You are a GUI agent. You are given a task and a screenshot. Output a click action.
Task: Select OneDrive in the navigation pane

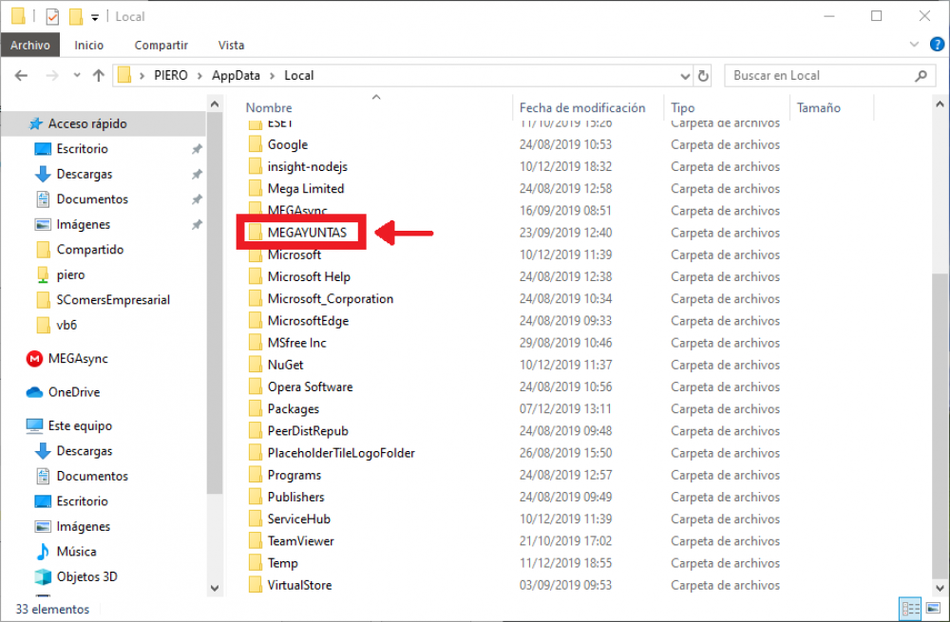(74, 392)
